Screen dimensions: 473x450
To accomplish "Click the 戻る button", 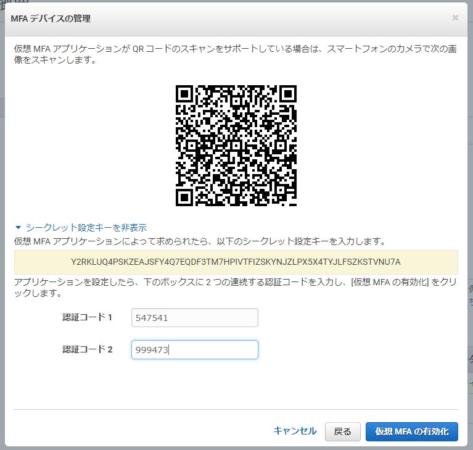I will [343, 431].
